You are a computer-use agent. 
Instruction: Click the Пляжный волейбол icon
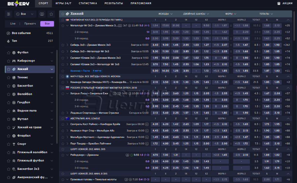point(14,152)
